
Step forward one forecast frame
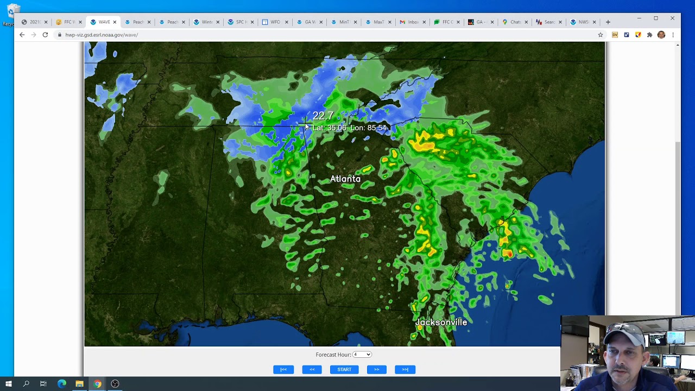pyautogui.click(x=376, y=369)
